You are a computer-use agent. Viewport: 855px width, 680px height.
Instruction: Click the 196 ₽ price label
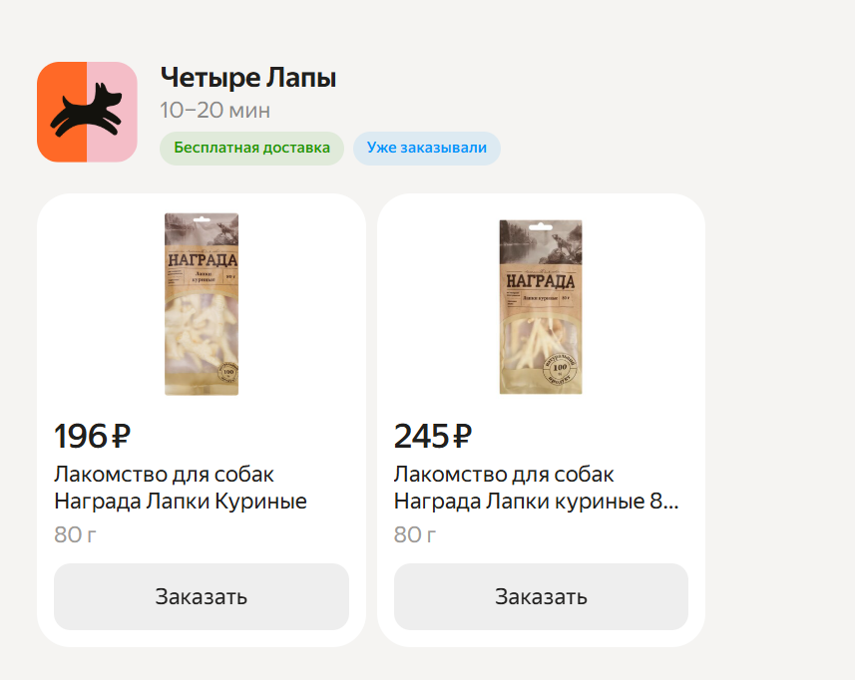(92, 436)
